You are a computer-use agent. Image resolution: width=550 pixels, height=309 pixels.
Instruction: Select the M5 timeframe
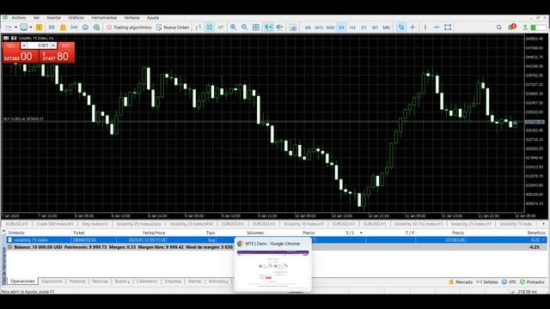click(308, 27)
